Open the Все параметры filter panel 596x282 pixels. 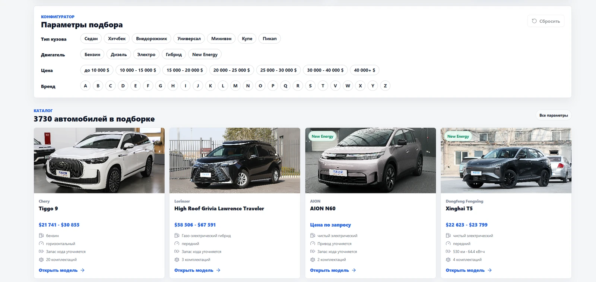click(554, 115)
